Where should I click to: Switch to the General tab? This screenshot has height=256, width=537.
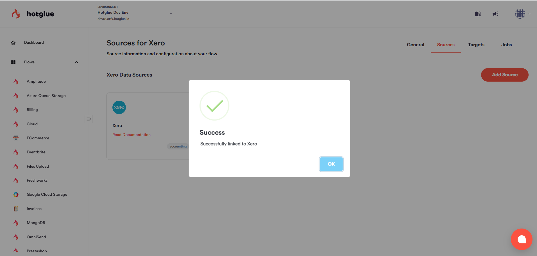[x=415, y=45]
